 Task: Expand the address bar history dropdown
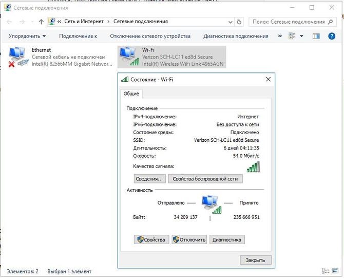[231, 22]
